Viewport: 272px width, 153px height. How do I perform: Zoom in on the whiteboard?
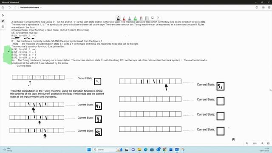click(263, 144)
